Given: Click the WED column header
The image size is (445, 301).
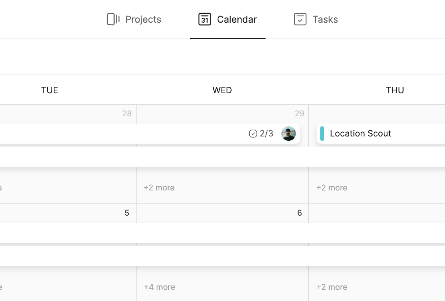Looking at the screenshot, I should (222, 90).
